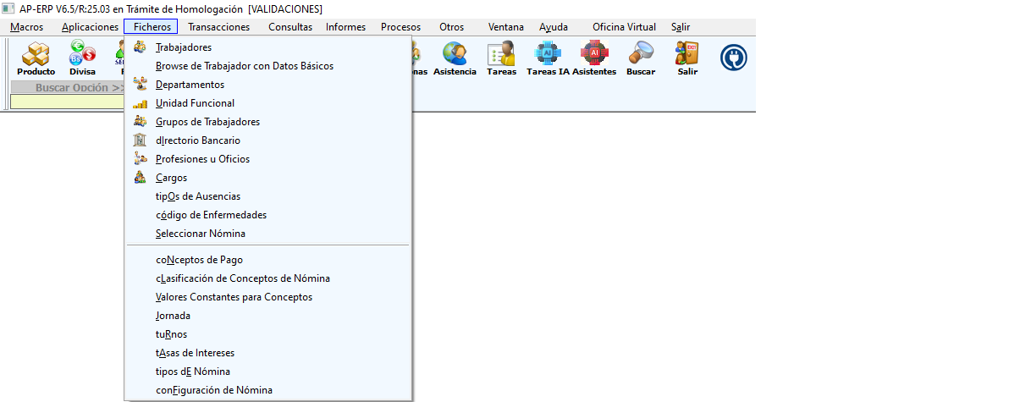The height and width of the screenshot is (402, 1020).
Task: Open the Procesos menu
Action: (400, 27)
